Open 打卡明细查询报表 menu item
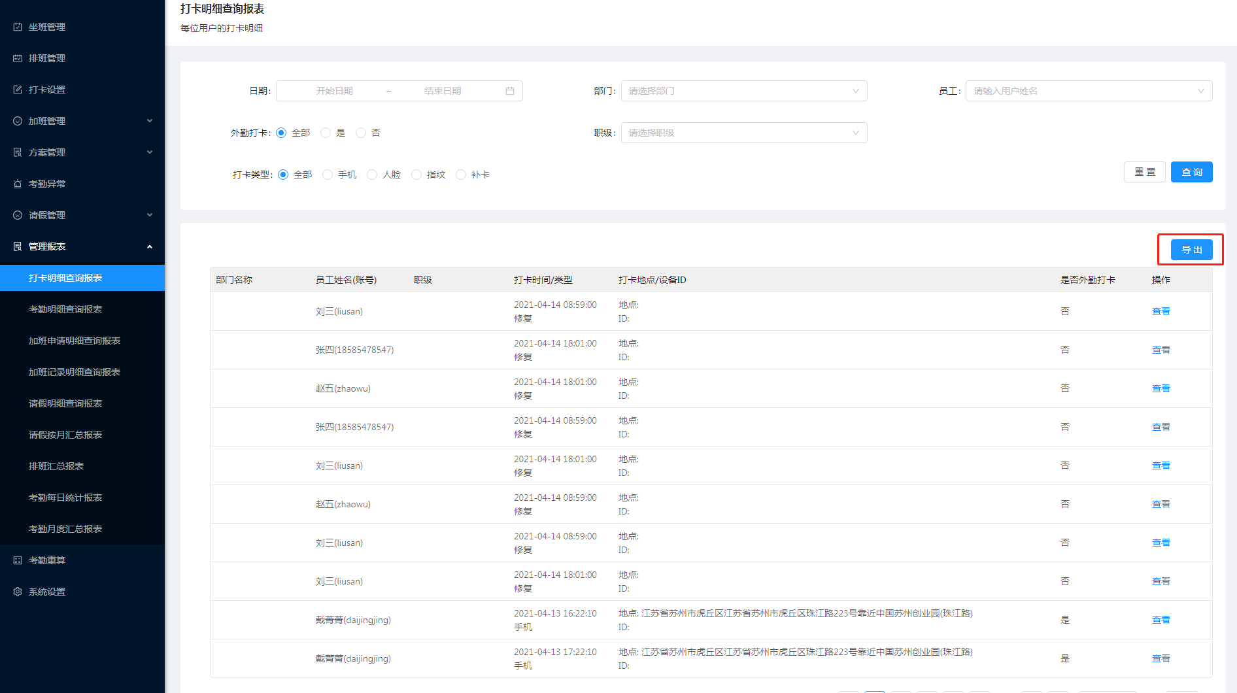Screen dimensions: 1237x693 click(82, 278)
